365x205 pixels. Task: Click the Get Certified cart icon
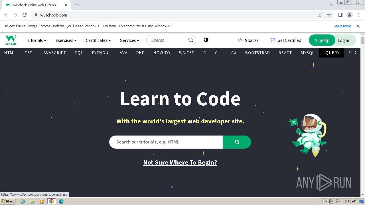coord(273,40)
